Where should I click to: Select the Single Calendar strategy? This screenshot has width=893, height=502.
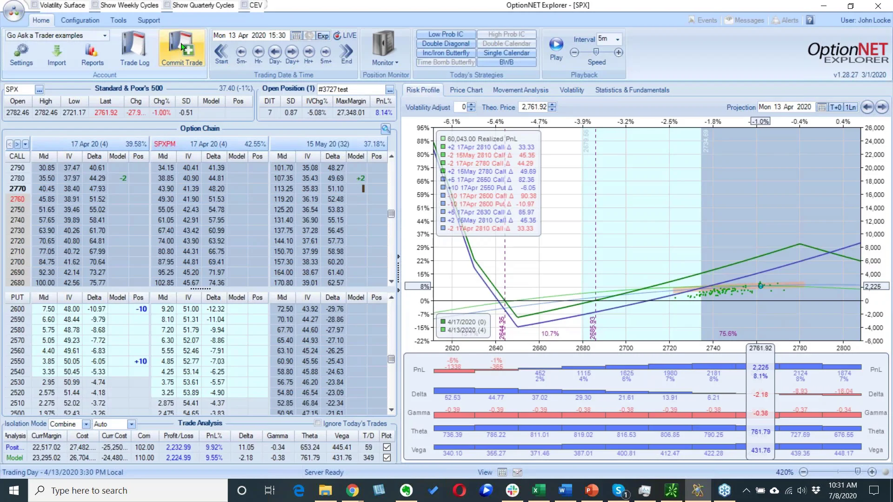tap(506, 53)
